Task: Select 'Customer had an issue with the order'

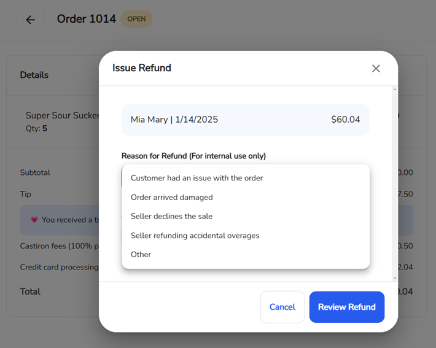Action: pos(246,178)
